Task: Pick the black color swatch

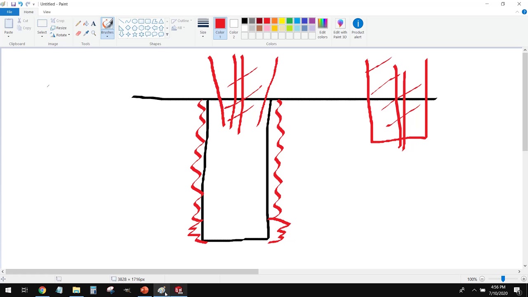Action: click(x=245, y=21)
